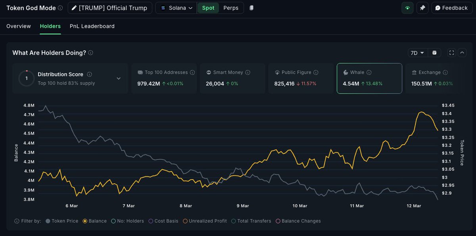Open the Solana chain dropdown
This screenshot has width=476, height=236.
pyautogui.click(x=177, y=8)
